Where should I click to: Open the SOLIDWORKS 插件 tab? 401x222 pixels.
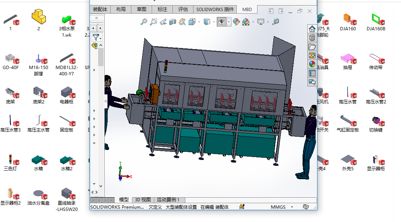pyautogui.click(x=215, y=10)
